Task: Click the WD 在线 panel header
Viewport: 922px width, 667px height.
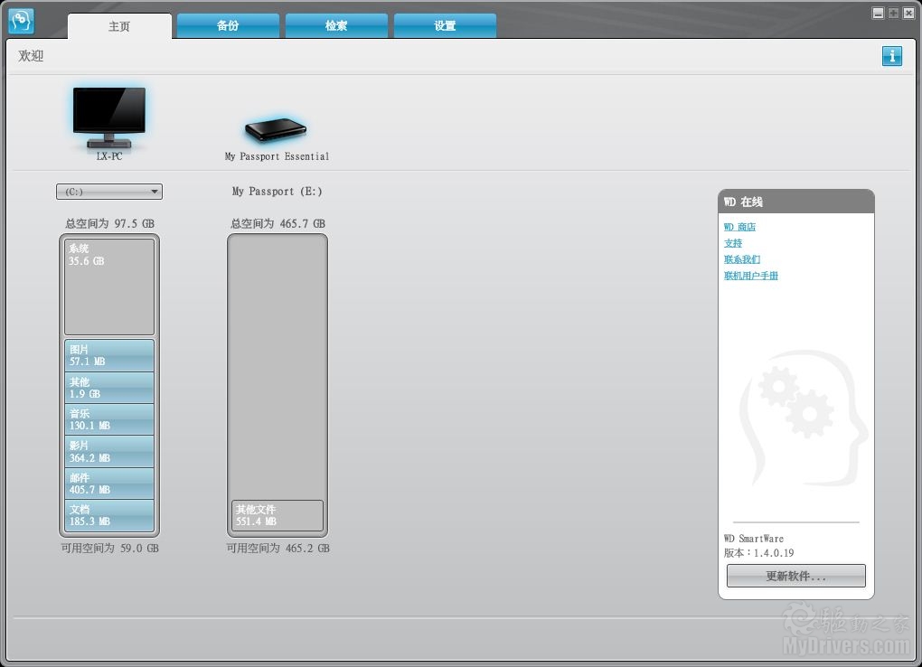Action: (796, 202)
